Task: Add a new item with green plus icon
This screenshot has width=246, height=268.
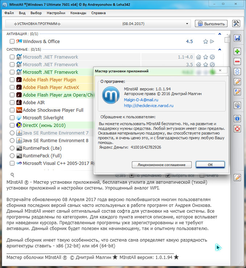Action: (x=237, y=51)
